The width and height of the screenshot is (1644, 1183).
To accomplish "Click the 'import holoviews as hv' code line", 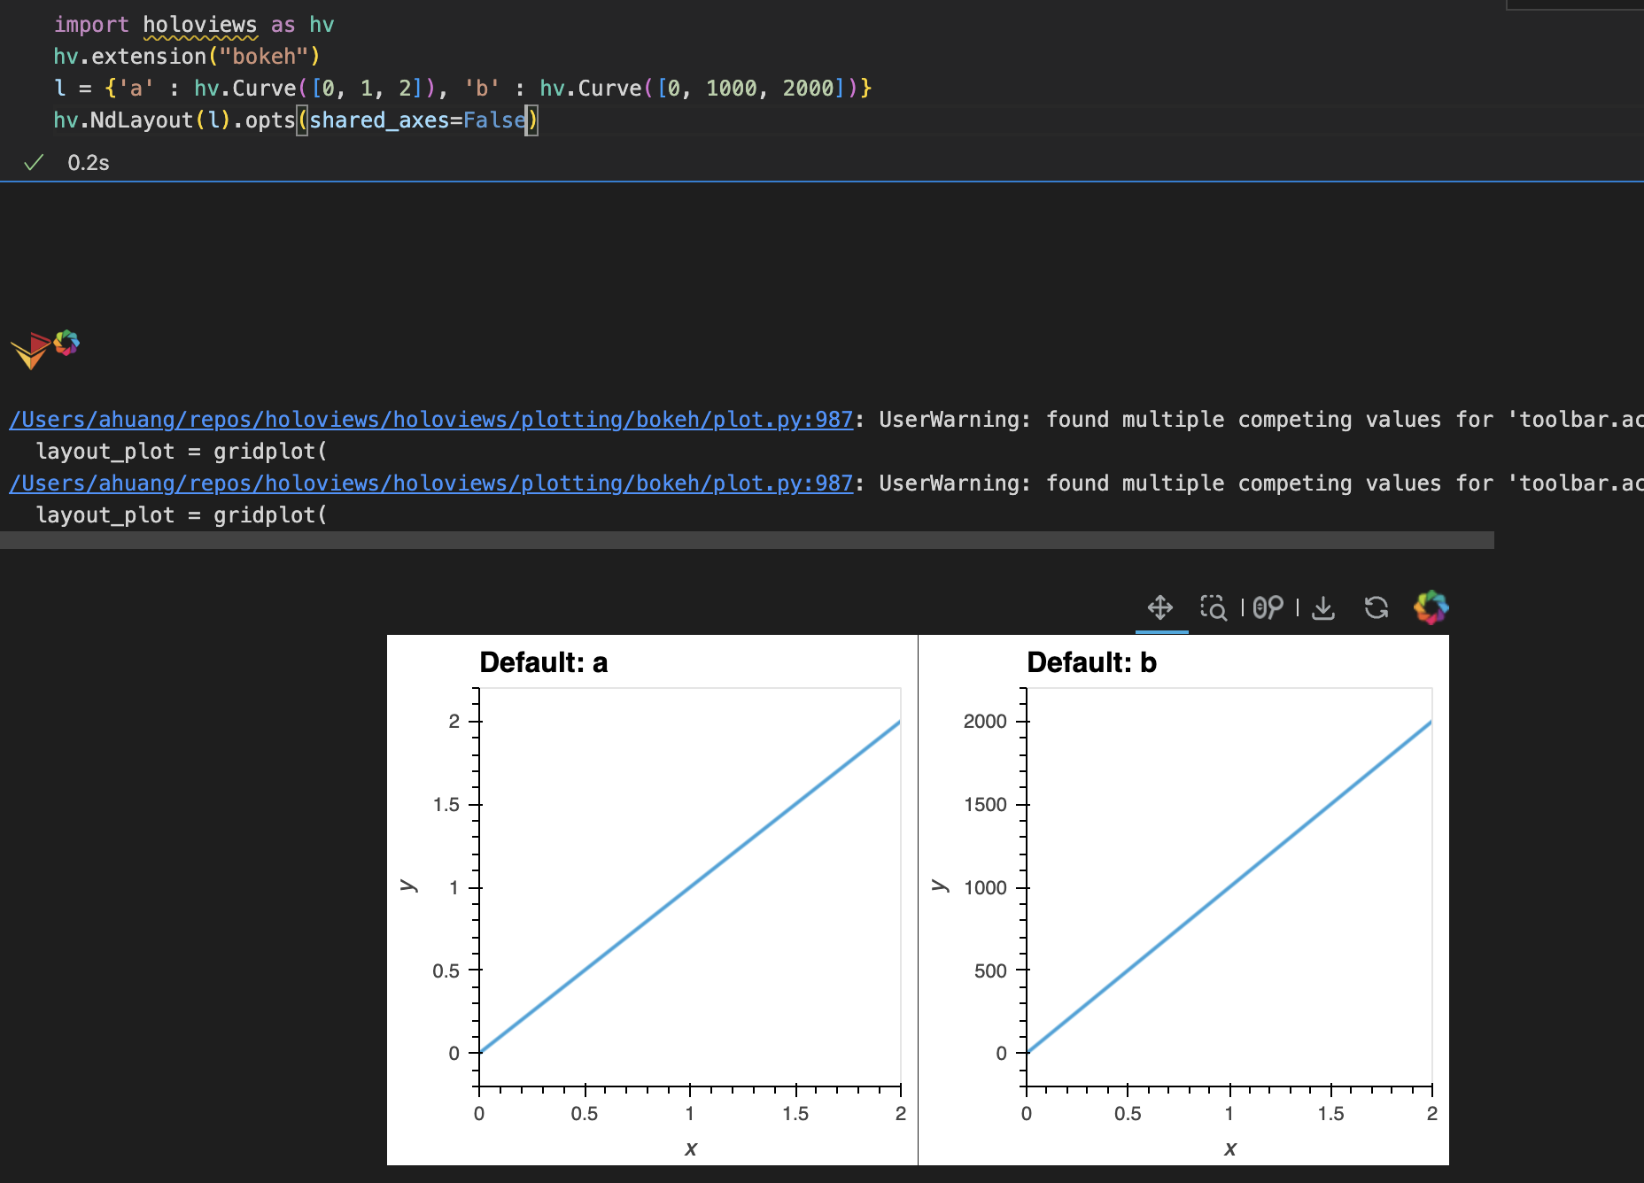I will pos(194,25).
